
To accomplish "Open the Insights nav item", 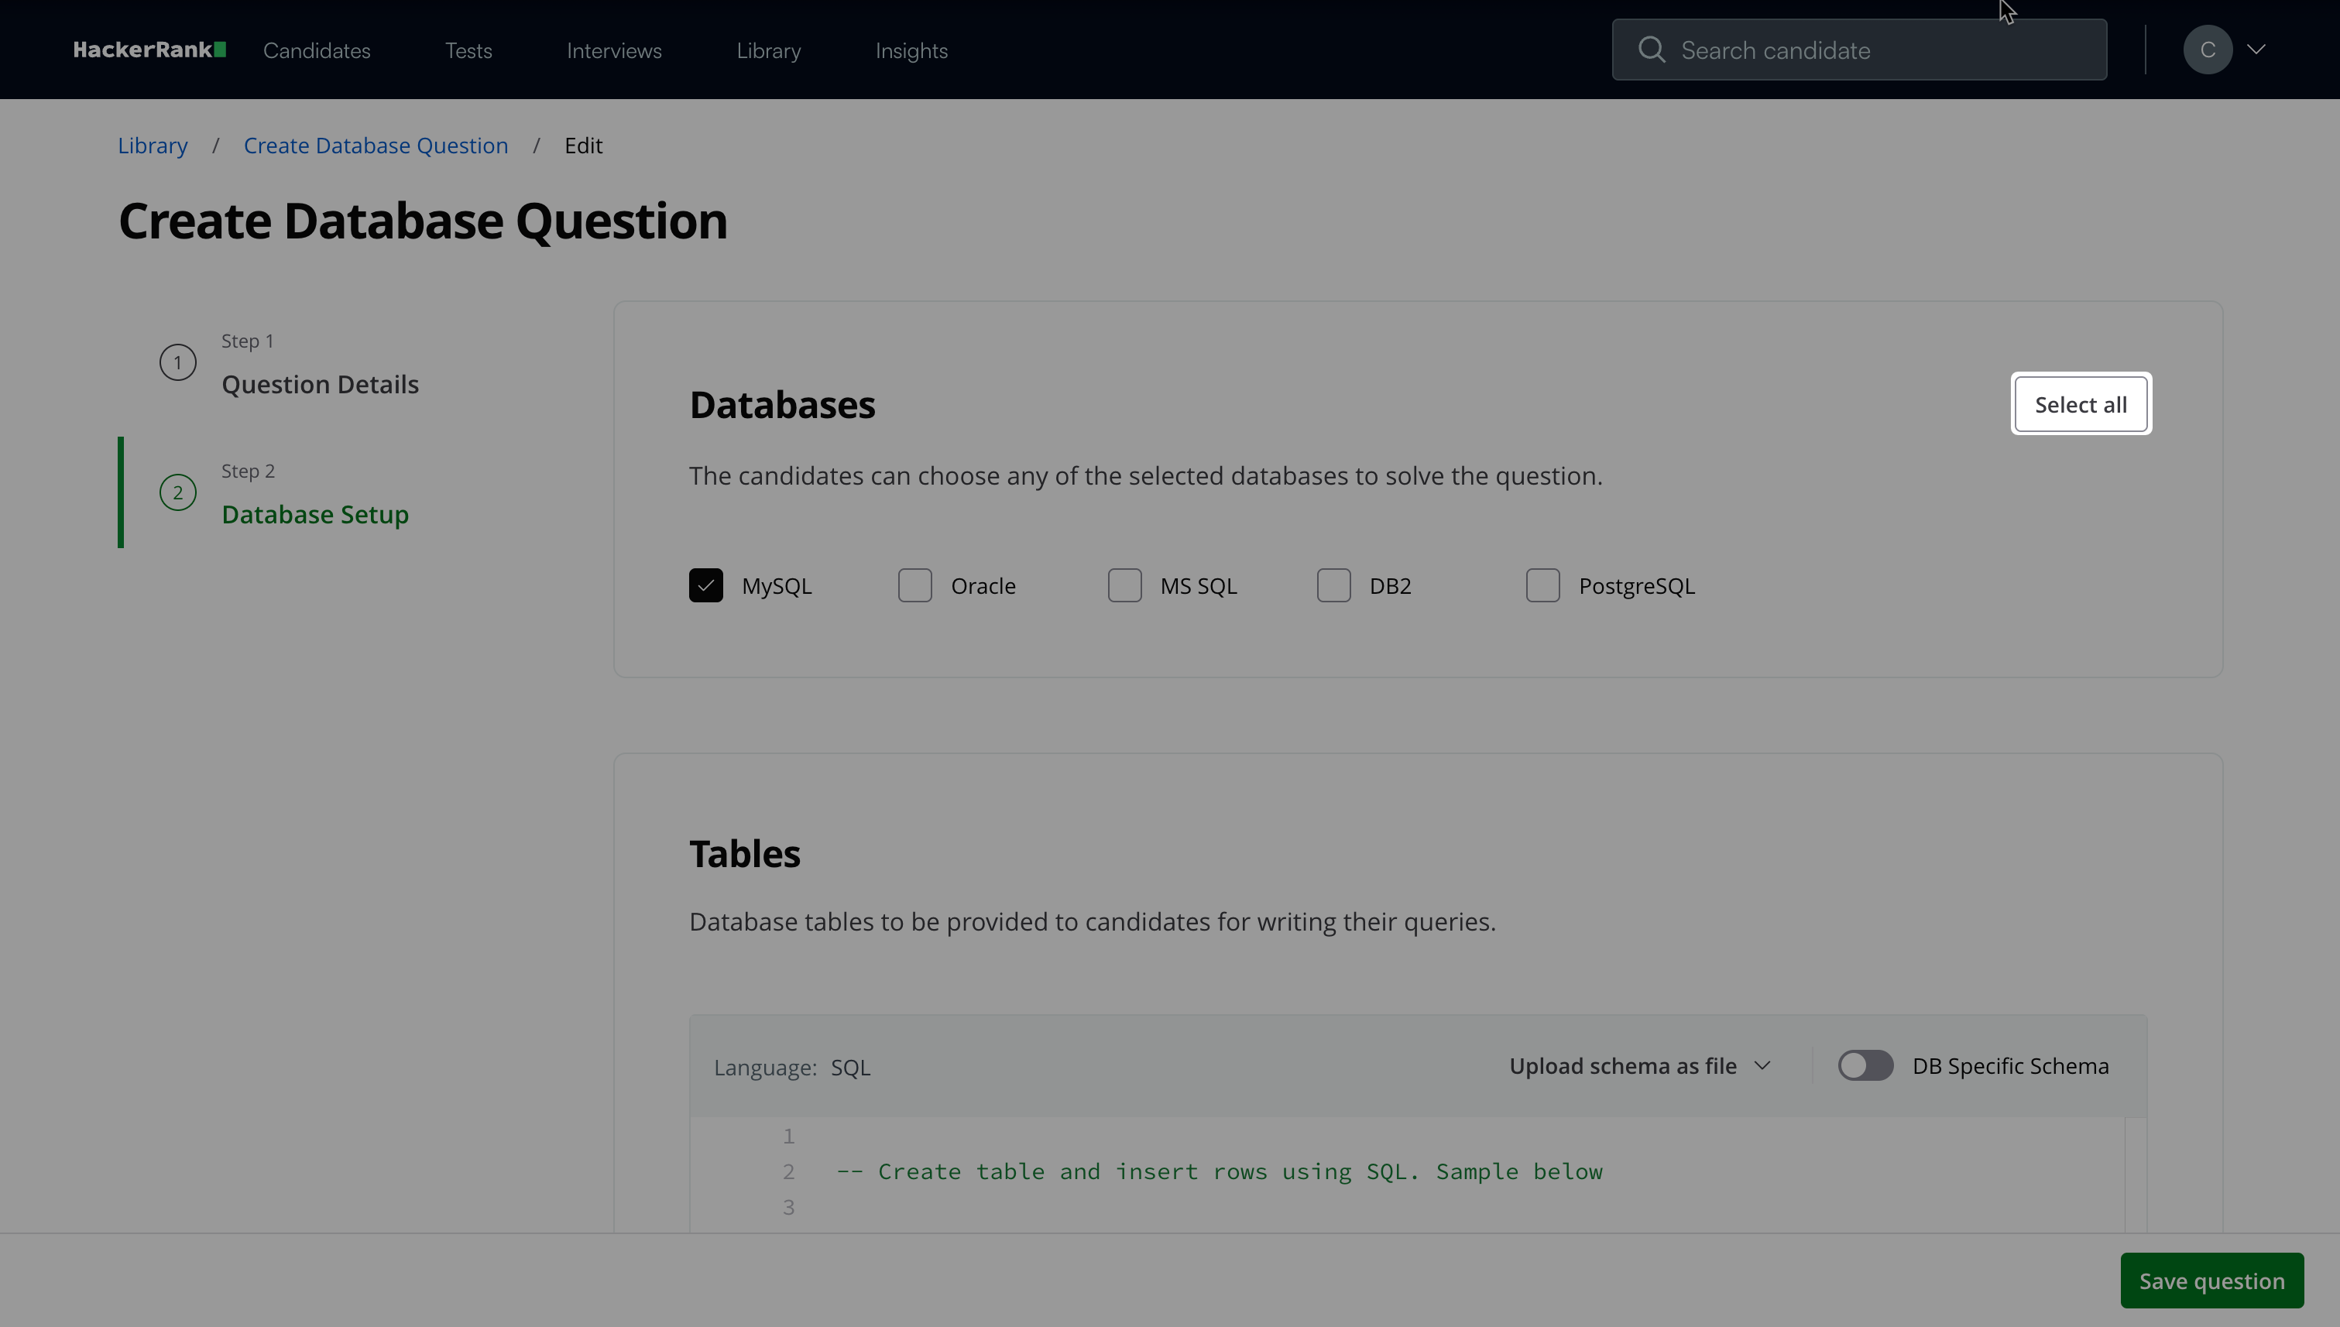I will 911,51.
